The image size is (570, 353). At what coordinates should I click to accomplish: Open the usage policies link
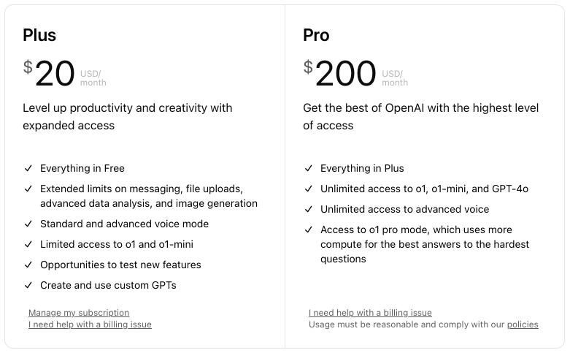pyautogui.click(x=523, y=324)
